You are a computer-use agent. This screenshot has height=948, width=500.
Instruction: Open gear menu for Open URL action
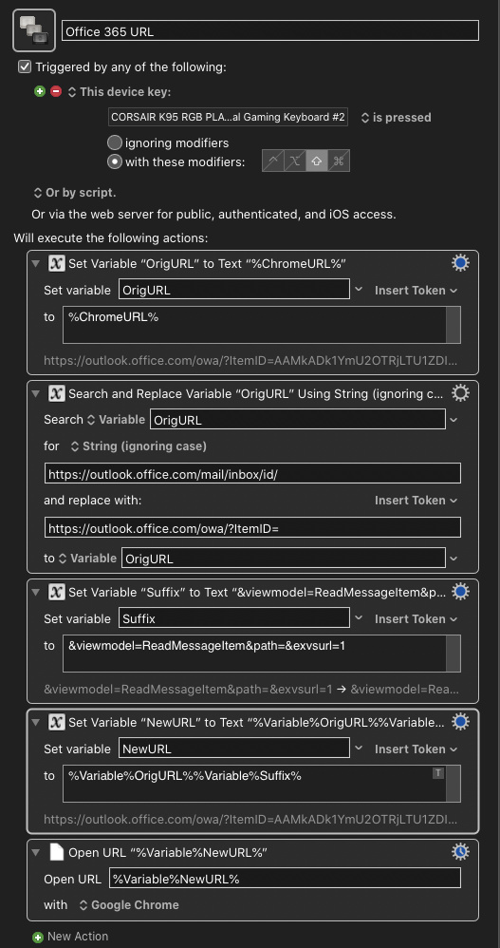[460, 852]
